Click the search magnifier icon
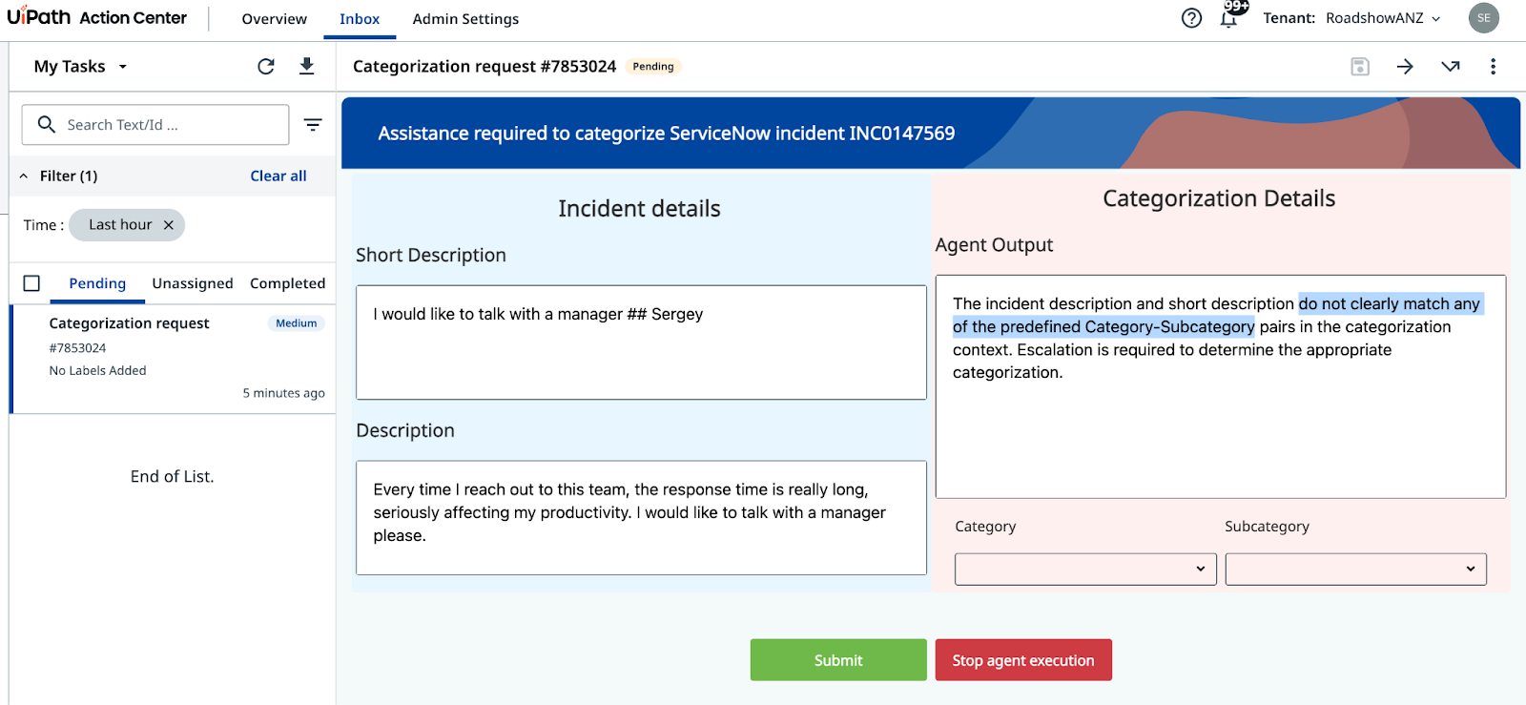1526x705 pixels. point(47,124)
